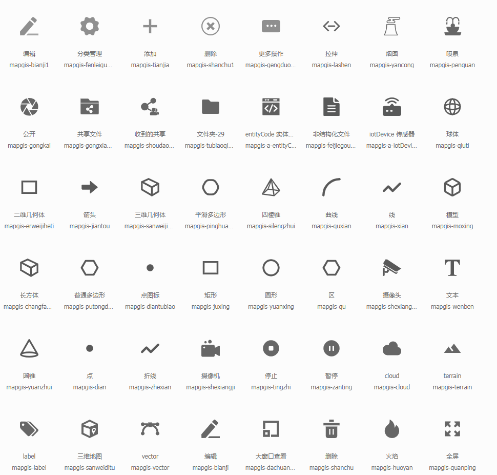
Task: Select the model cube icon mapgis-moxing
Action: tap(452, 187)
